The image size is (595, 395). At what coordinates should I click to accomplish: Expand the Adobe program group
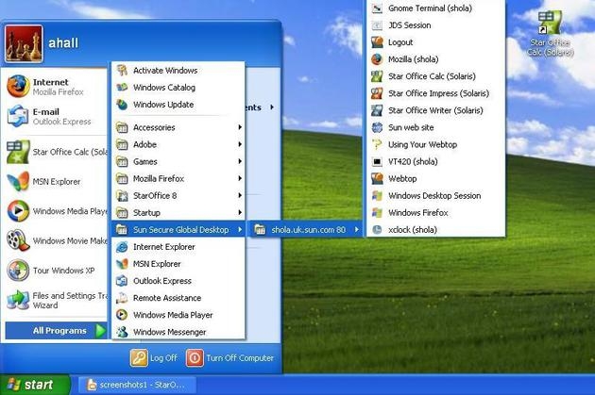tap(178, 144)
